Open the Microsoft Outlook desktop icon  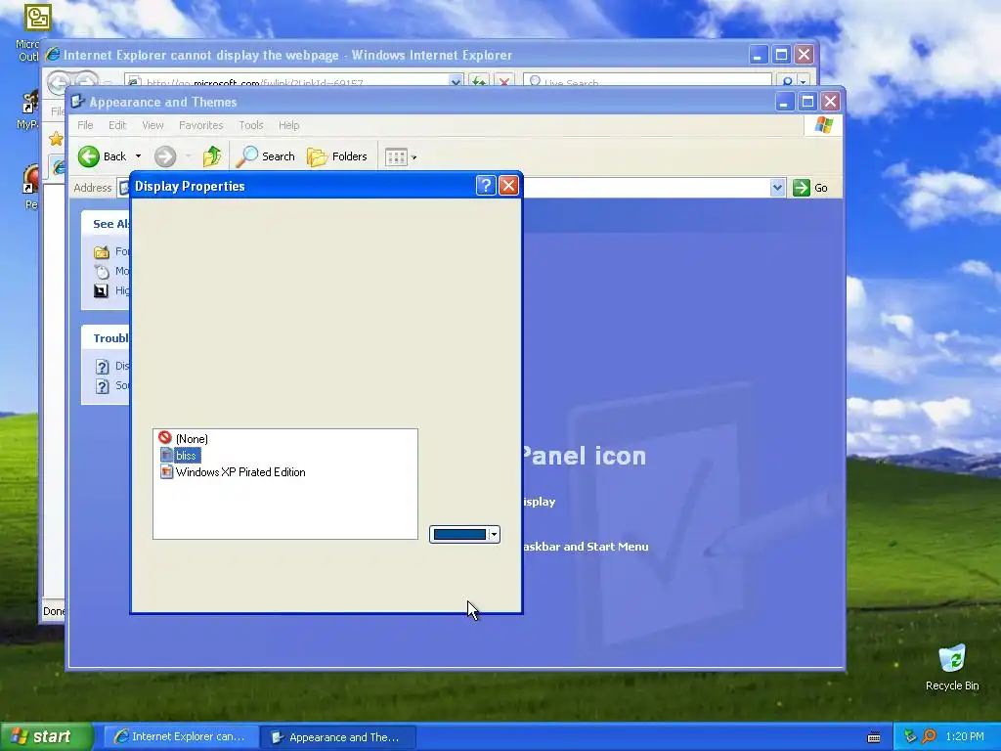[37, 18]
